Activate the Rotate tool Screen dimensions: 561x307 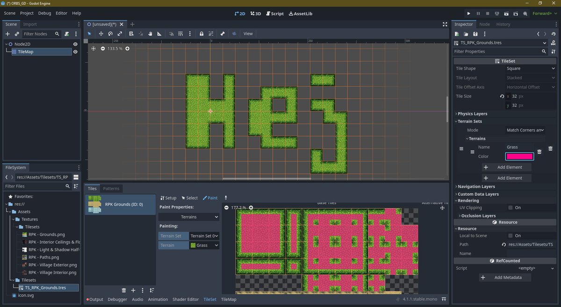click(111, 34)
